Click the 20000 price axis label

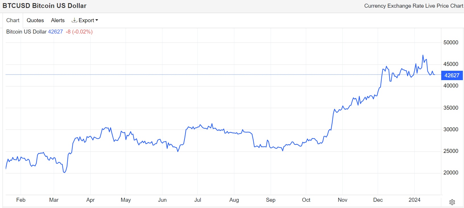pos(451,172)
